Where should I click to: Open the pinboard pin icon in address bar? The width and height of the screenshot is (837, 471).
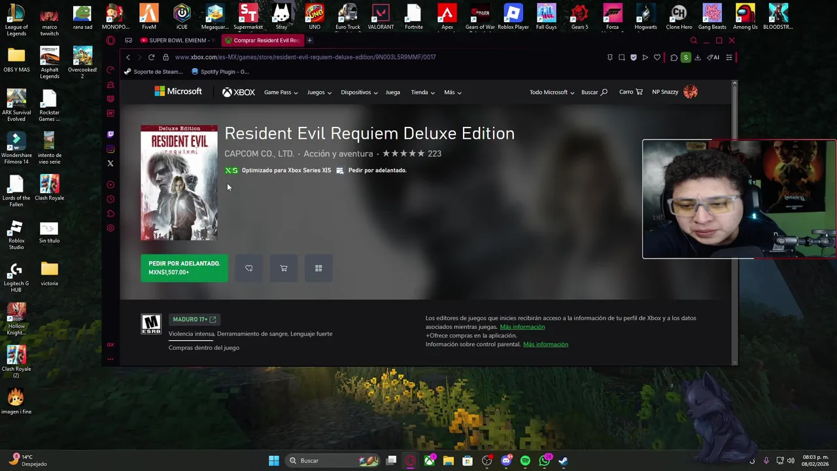coord(609,58)
